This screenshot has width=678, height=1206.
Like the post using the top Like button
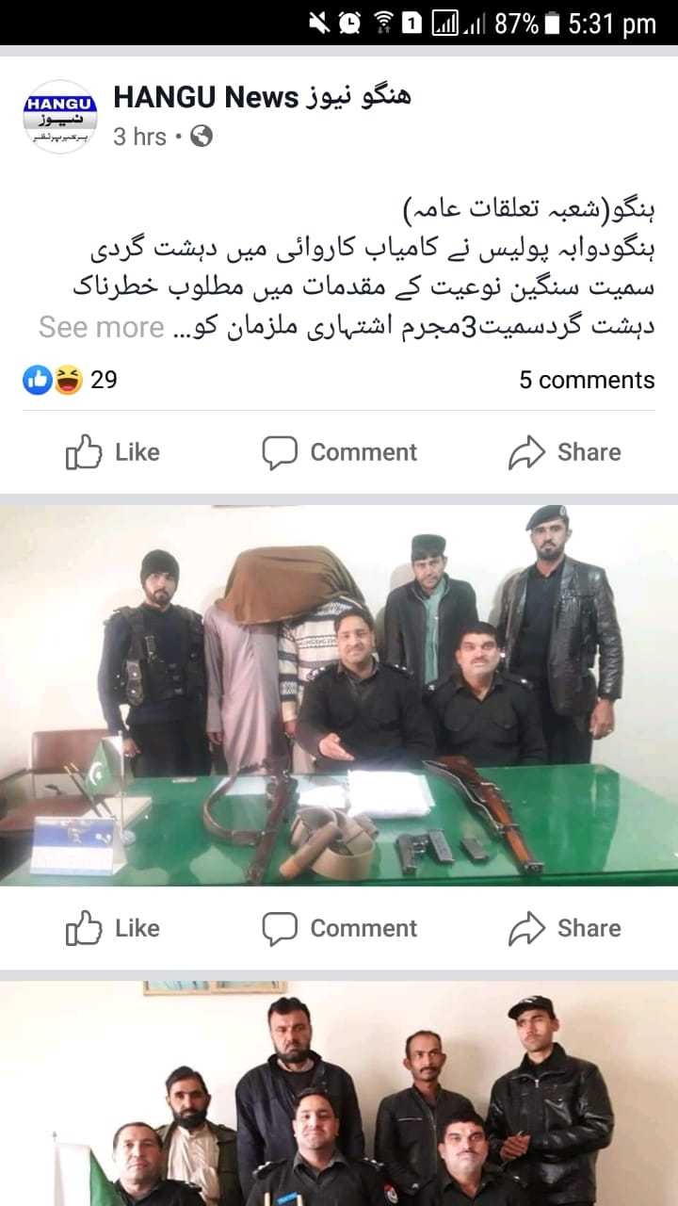click(x=113, y=452)
